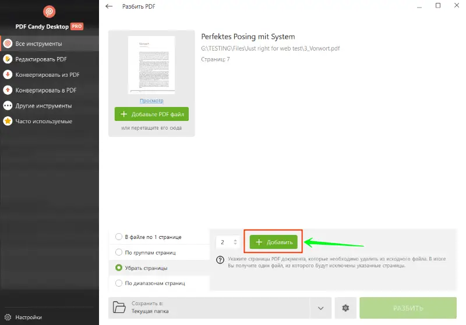Screen dimensions: 466x325
Task: Click the или перетащите его сюда text
Action: (151, 128)
